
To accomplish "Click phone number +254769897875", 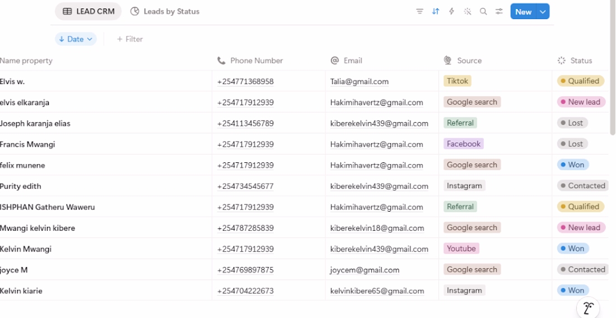I will click(x=245, y=270).
